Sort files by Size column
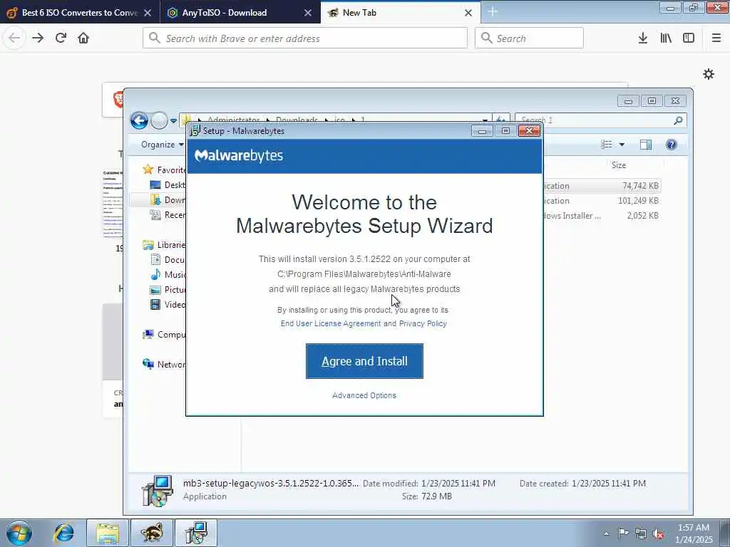 (x=619, y=165)
